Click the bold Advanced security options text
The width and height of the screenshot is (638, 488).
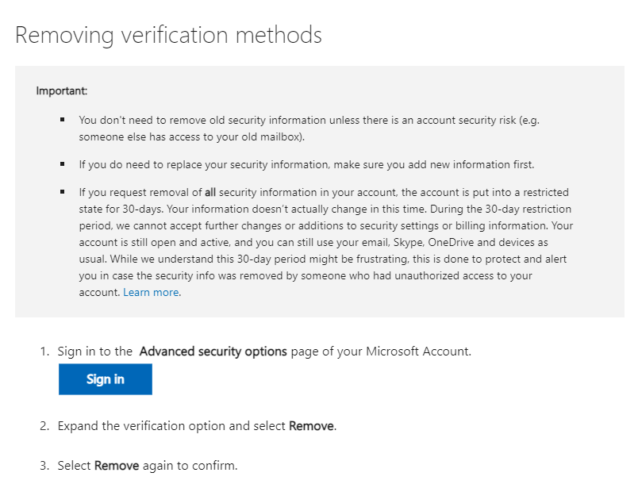coord(213,351)
